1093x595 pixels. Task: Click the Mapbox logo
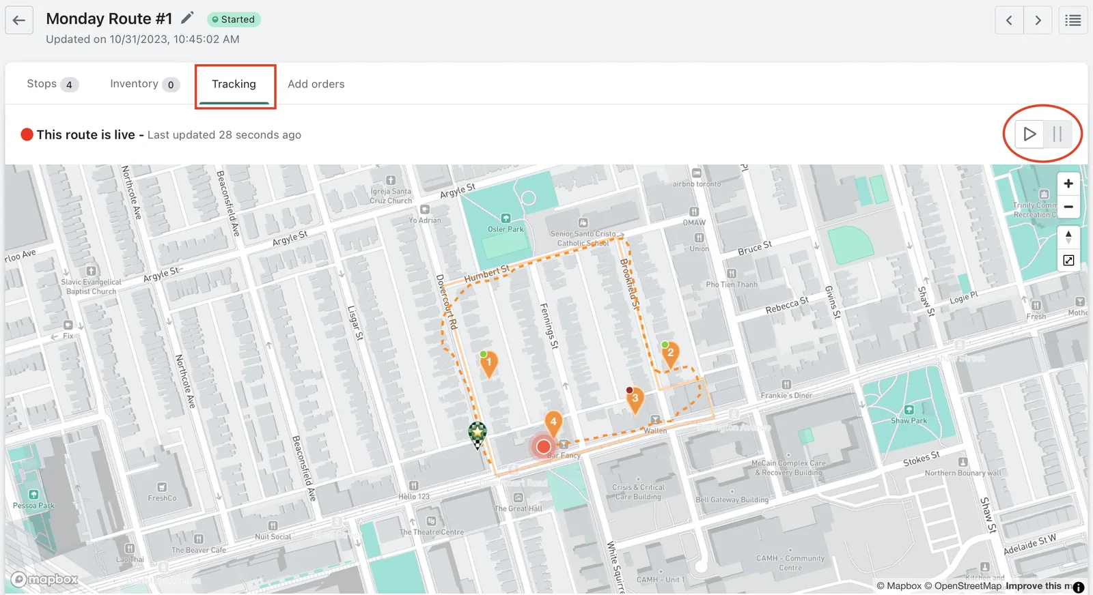[x=44, y=579]
